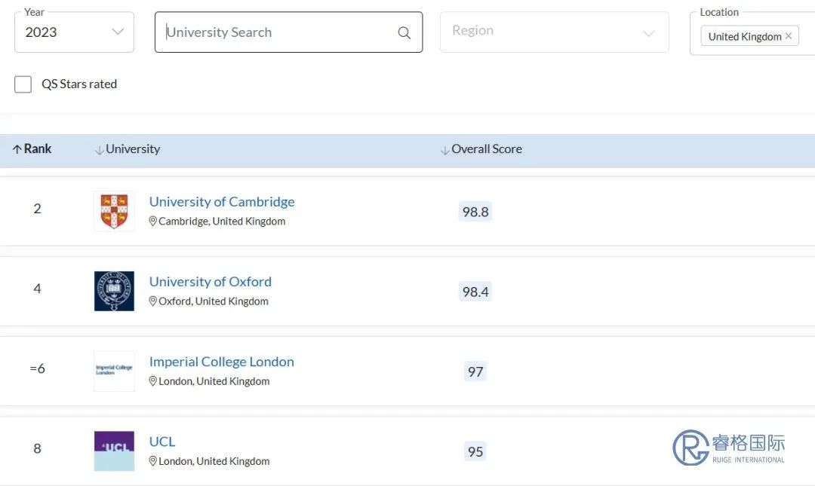Expand the Region dropdown
Screen dimensions: 815x486
pyautogui.click(x=555, y=32)
